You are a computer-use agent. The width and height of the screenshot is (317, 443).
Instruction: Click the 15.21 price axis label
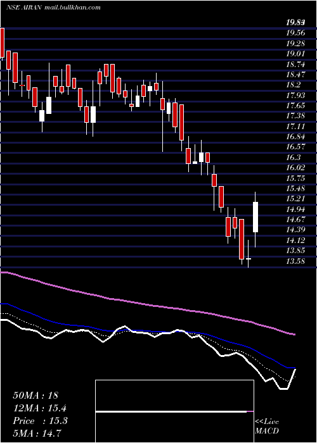tap(295, 199)
